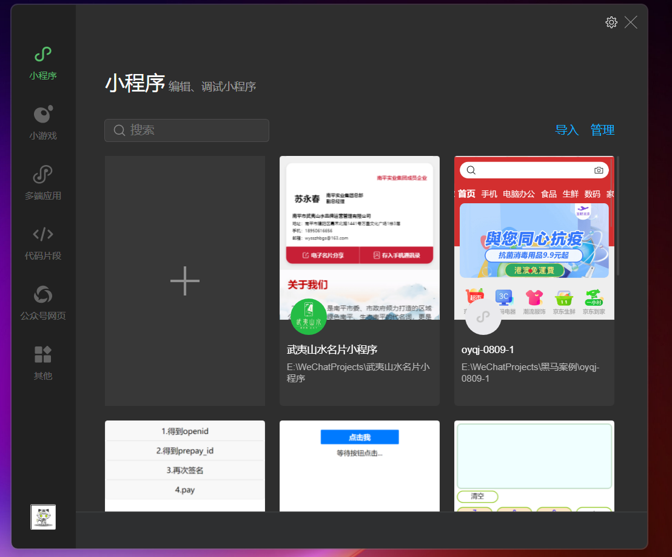The image size is (672, 557).
Task: Open the settings gear icon
Action: pos(611,22)
